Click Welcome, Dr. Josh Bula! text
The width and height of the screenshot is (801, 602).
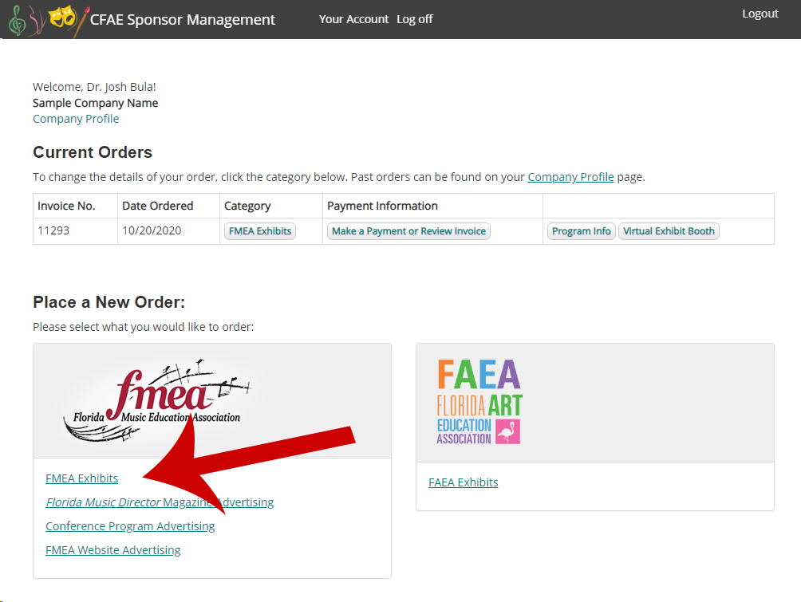pyautogui.click(x=94, y=87)
